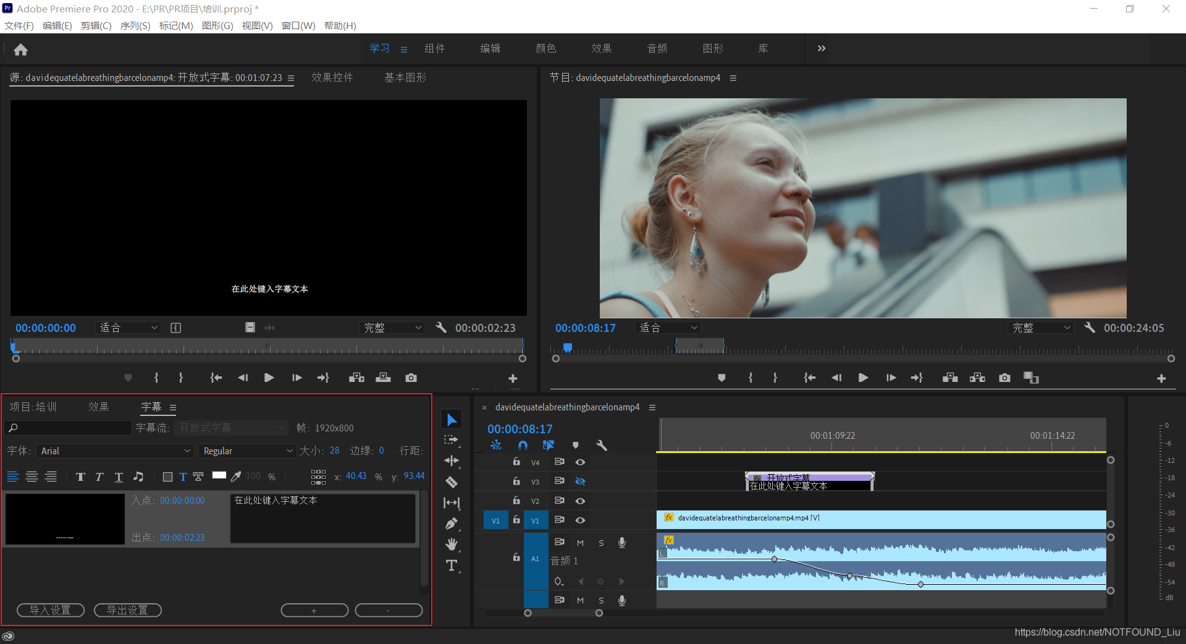Image resolution: width=1186 pixels, height=644 pixels.
Task: Open program monitor wrench settings
Action: click(1090, 328)
